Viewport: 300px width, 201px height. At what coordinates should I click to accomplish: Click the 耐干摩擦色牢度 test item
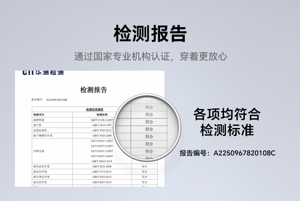coord(43,136)
